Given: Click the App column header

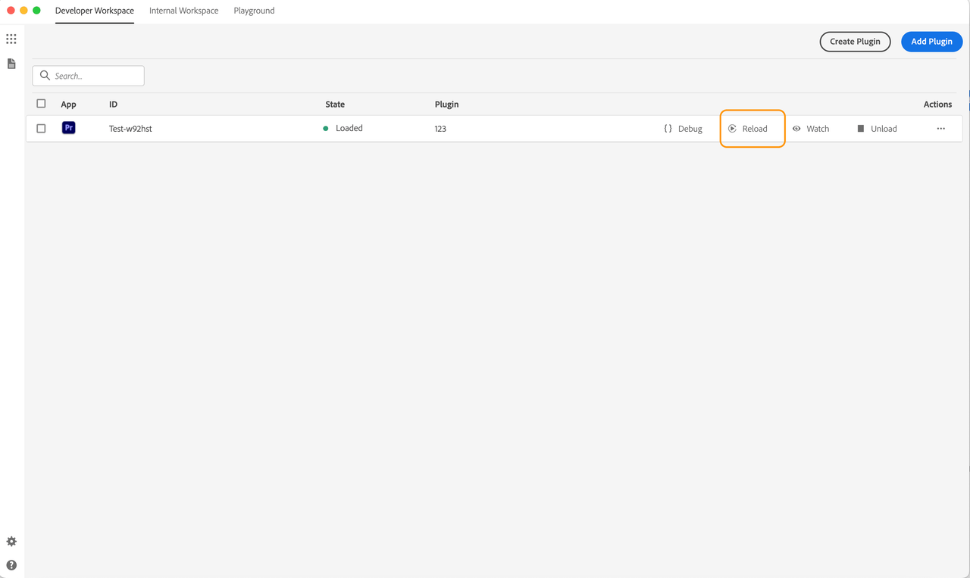Looking at the screenshot, I should [68, 105].
